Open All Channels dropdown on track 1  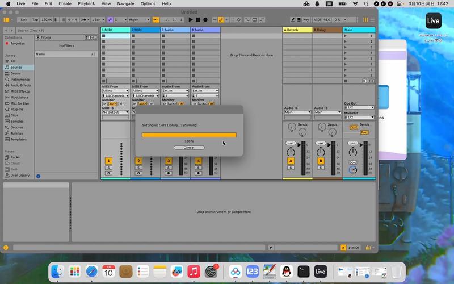coord(115,95)
